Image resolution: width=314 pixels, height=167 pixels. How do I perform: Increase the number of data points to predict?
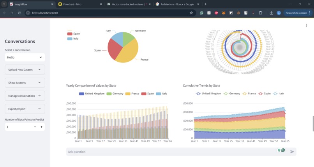point(41,127)
